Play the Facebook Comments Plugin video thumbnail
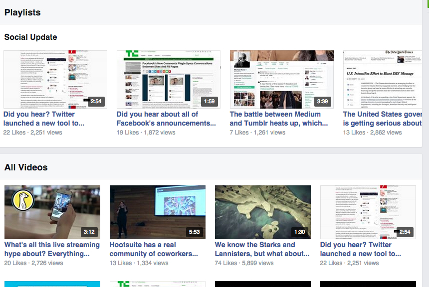 tap(169, 79)
